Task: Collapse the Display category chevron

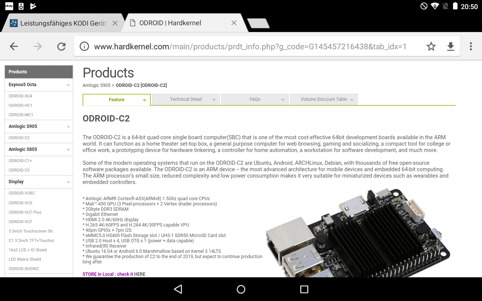Action: 68,182
